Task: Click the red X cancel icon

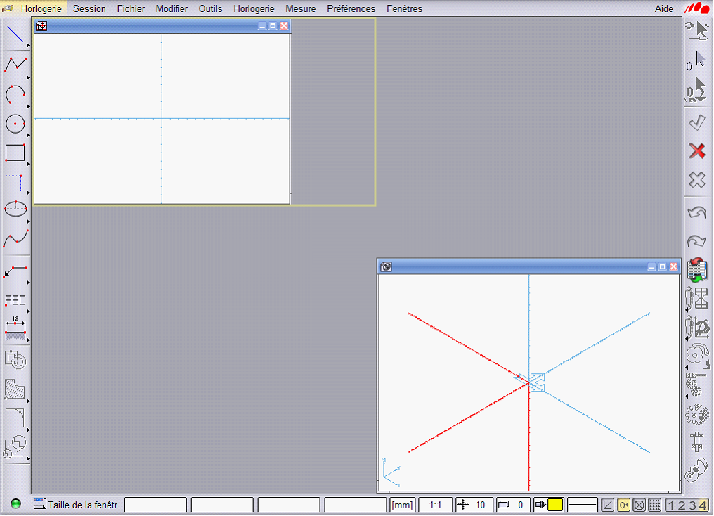Action: coord(696,150)
